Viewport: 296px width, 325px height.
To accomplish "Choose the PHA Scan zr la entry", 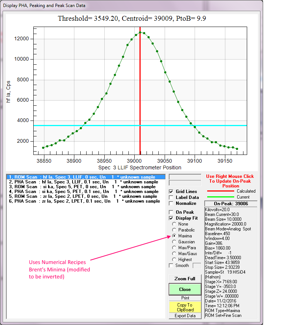I will tap(83, 201).
